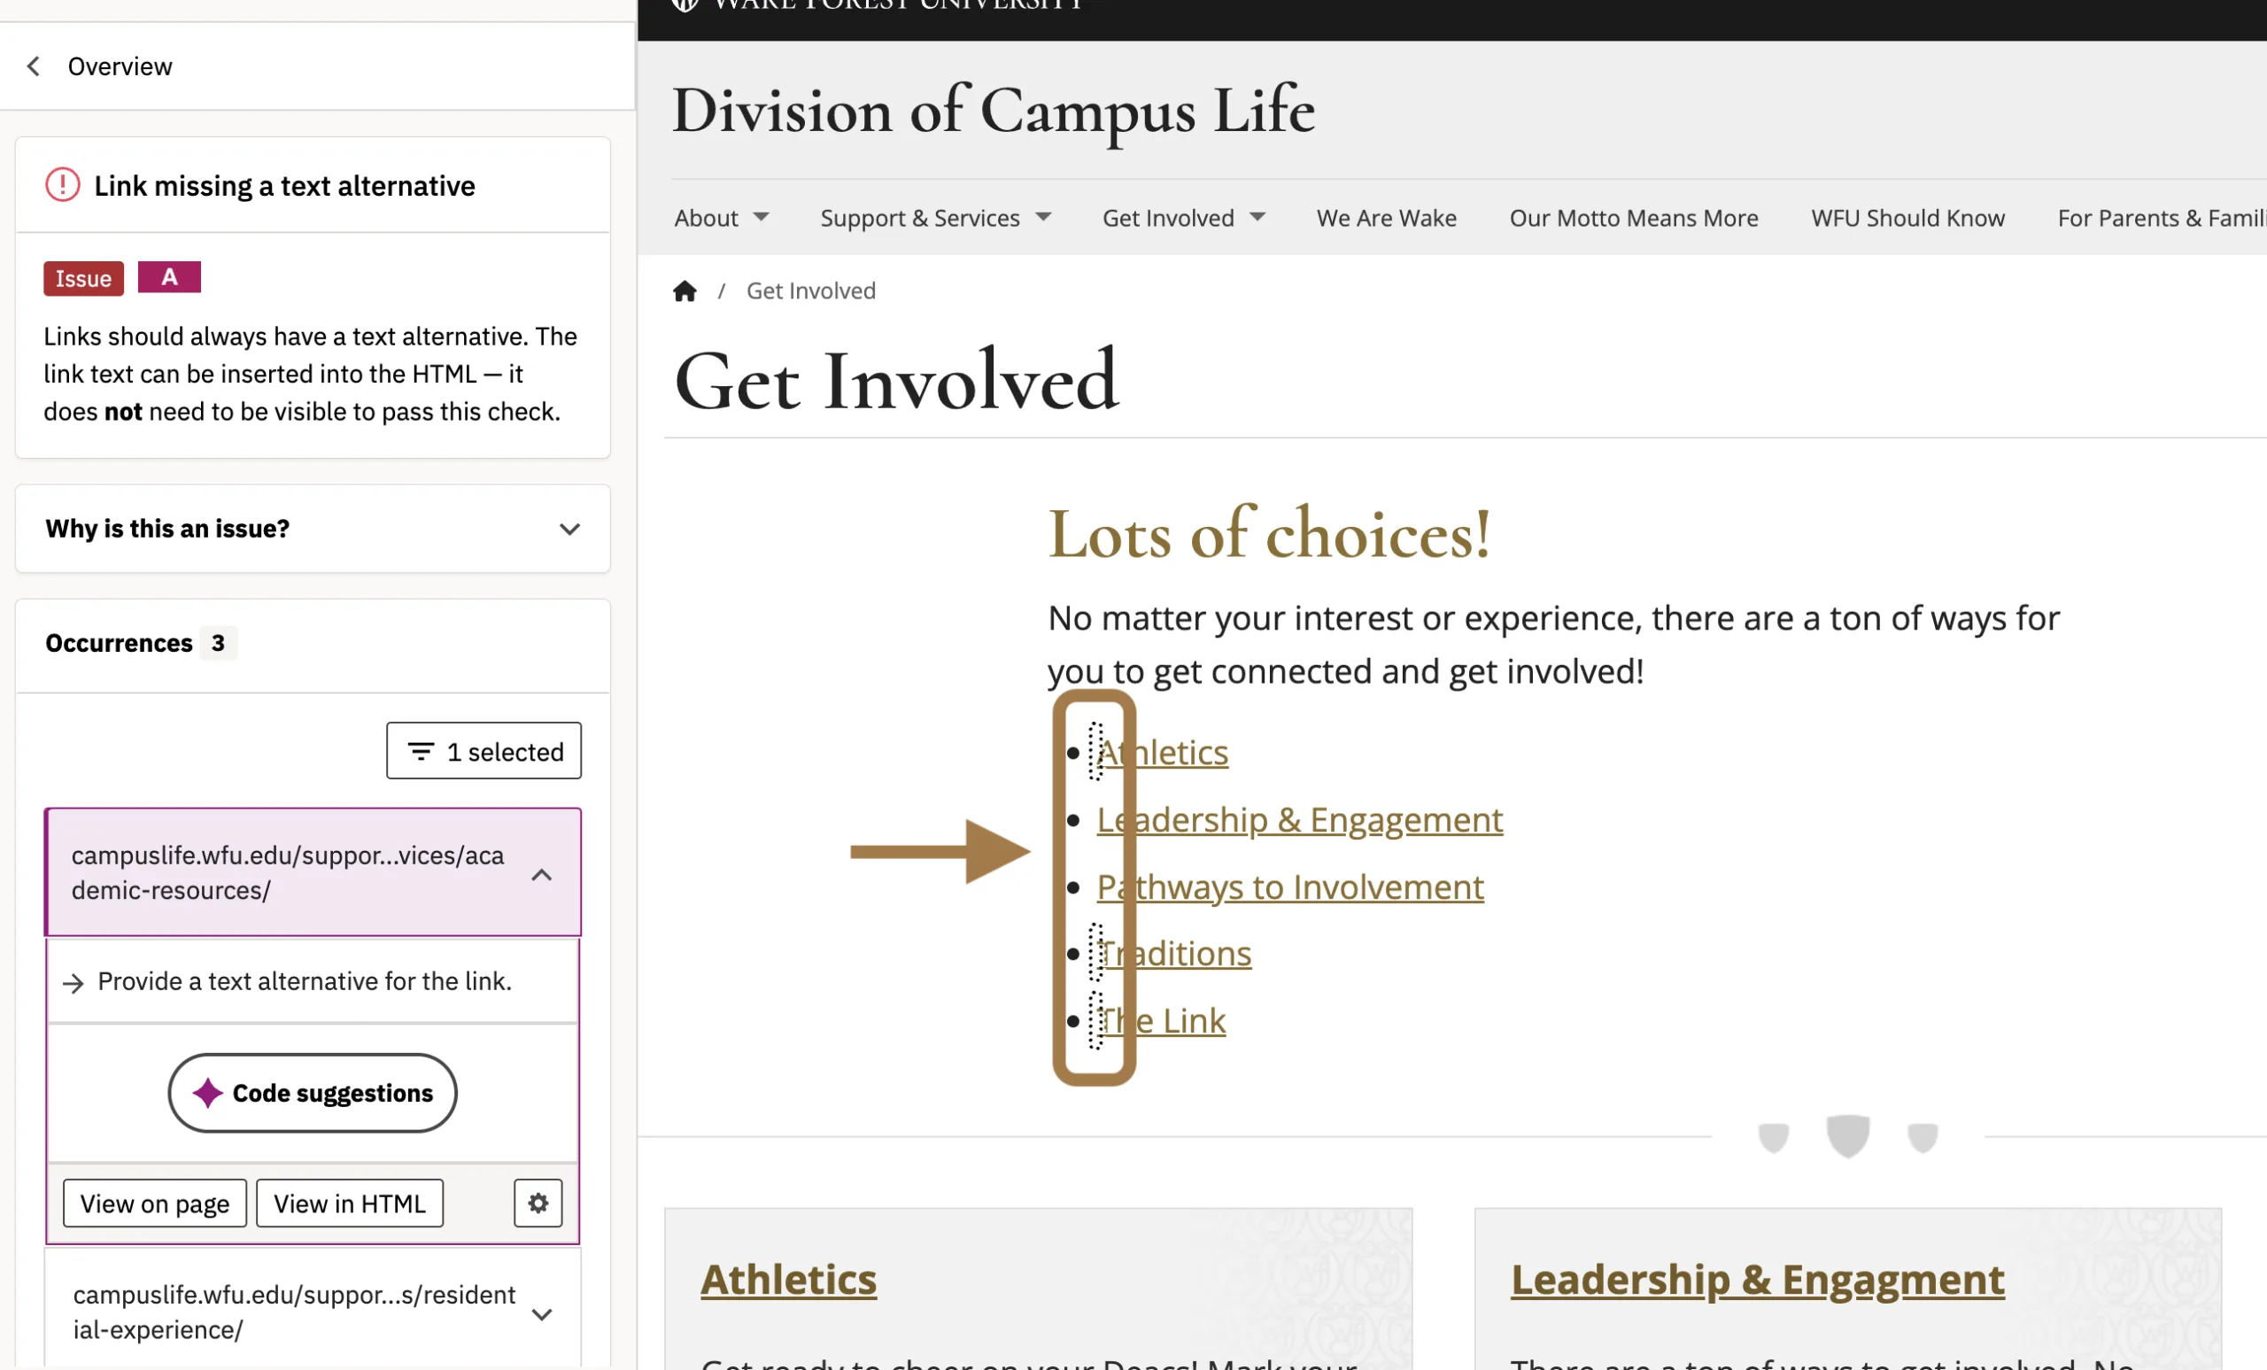Click the Occurrences count badge 3
This screenshot has width=2267, height=1370.
pos(218,643)
